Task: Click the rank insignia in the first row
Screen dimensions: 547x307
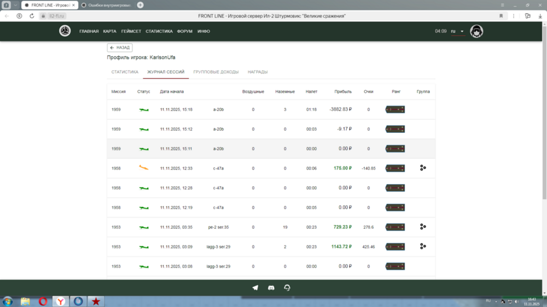Action: (395, 110)
